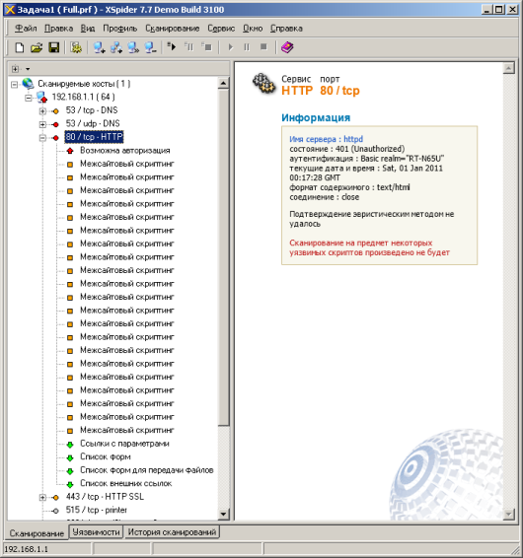
Task: Open the help book icon
Action: coord(287,47)
